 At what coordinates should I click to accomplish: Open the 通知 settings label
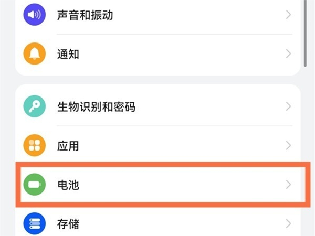(68, 53)
